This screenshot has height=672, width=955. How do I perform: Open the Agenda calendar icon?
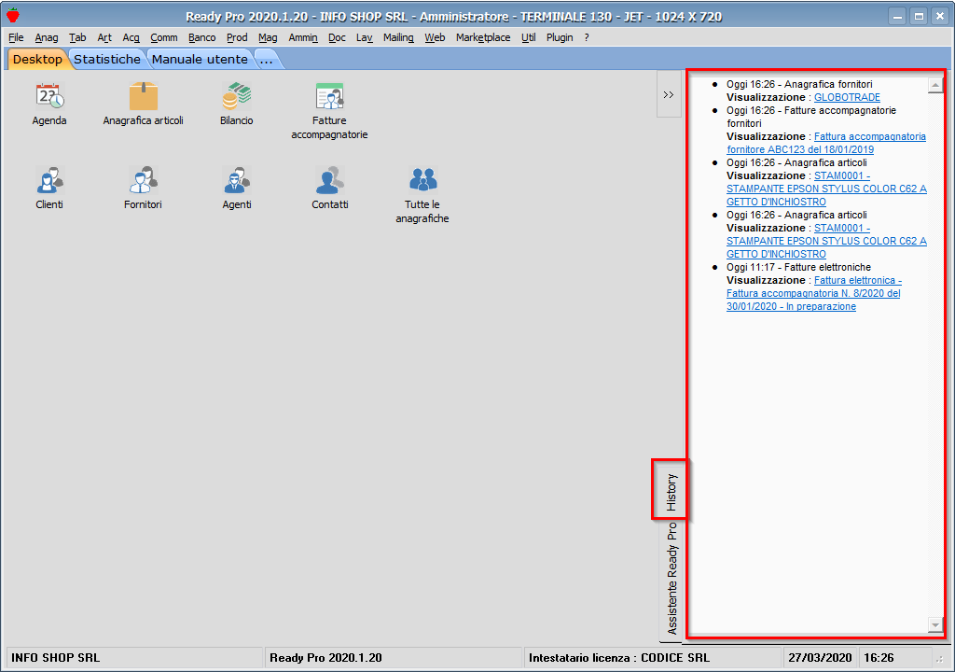tap(49, 96)
